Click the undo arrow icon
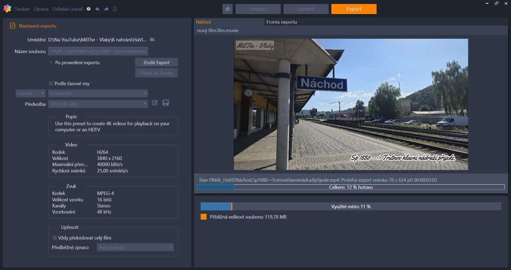Screen dimensions: 511x270 pyautogui.click(x=98, y=9)
